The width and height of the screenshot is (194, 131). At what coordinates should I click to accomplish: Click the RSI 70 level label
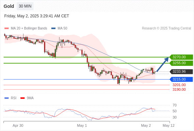pos(175,105)
